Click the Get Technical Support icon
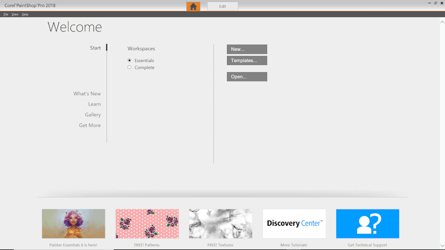Image resolution: width=445 pixels, height=250 pixels. 368,224
